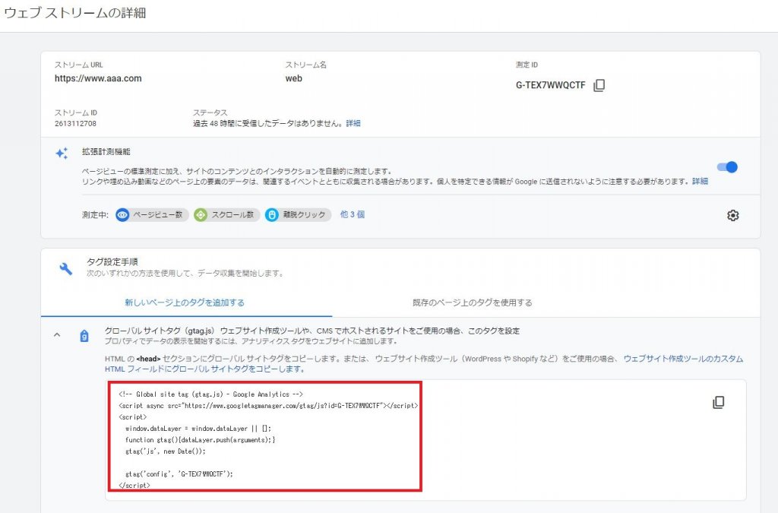Switch to 既存のページ上のタグを使用する tab
The height and width of the screenshot is (513, 778).
tap(473, 302)
